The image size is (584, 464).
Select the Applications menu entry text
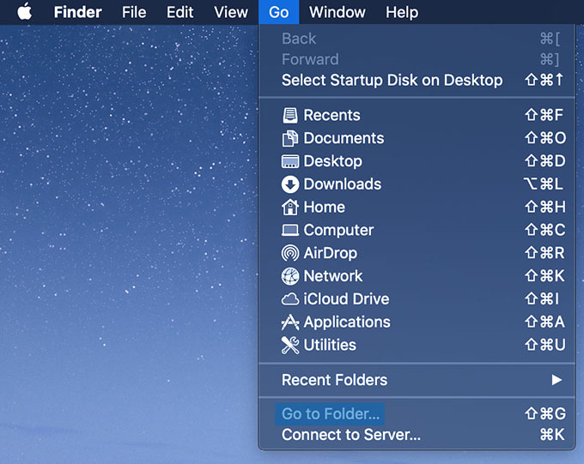347,322
